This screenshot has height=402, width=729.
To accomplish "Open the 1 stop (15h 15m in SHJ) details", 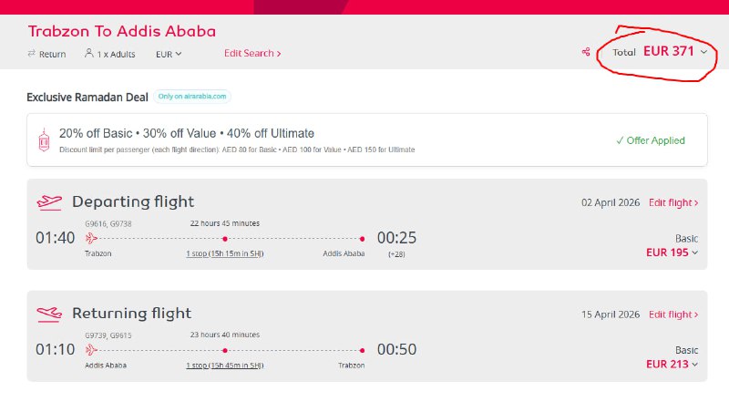I will click(x=224, y=253).
